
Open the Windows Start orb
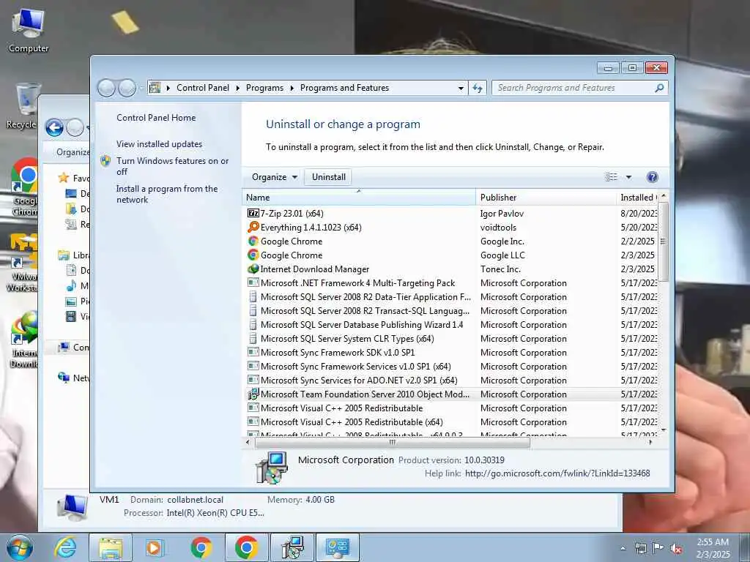(19, 547)
